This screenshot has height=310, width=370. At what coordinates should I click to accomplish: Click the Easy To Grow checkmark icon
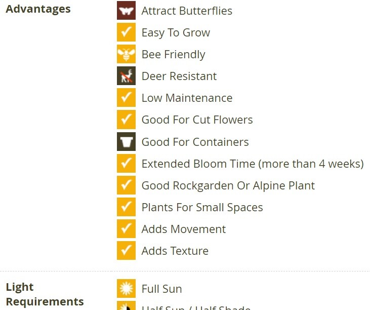point(126,32)
